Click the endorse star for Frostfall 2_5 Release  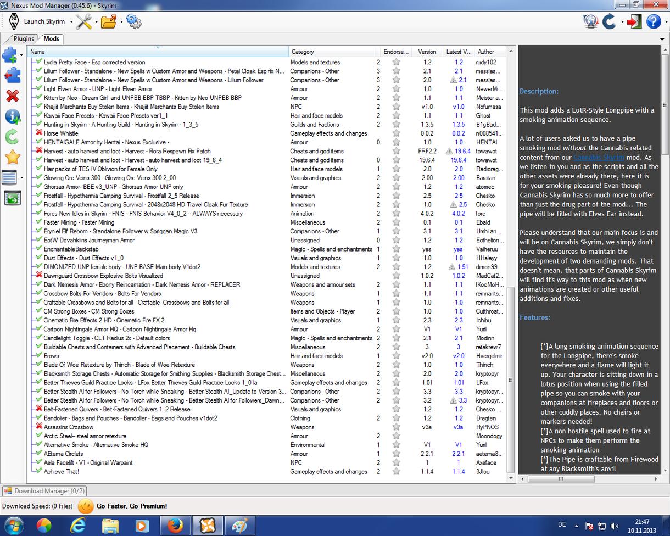click(396, 196)
